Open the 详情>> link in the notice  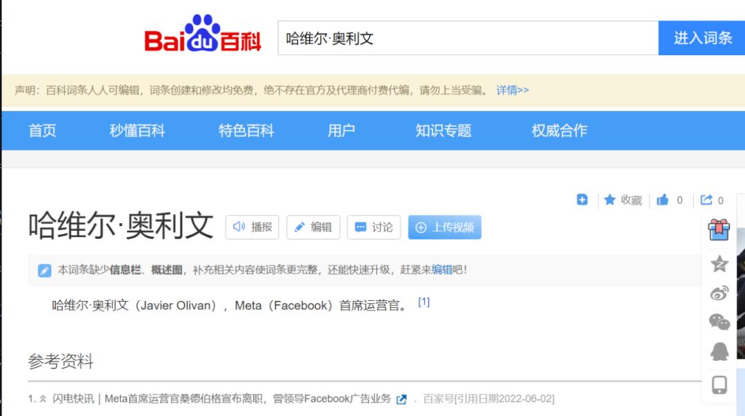[x=513, y=90]
